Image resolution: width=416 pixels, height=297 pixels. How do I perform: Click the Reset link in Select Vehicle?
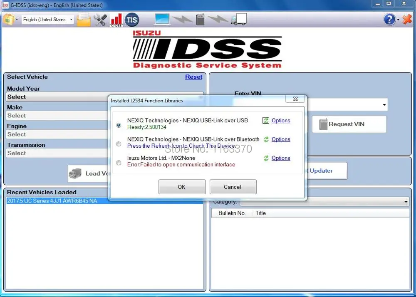click(193, 77)
